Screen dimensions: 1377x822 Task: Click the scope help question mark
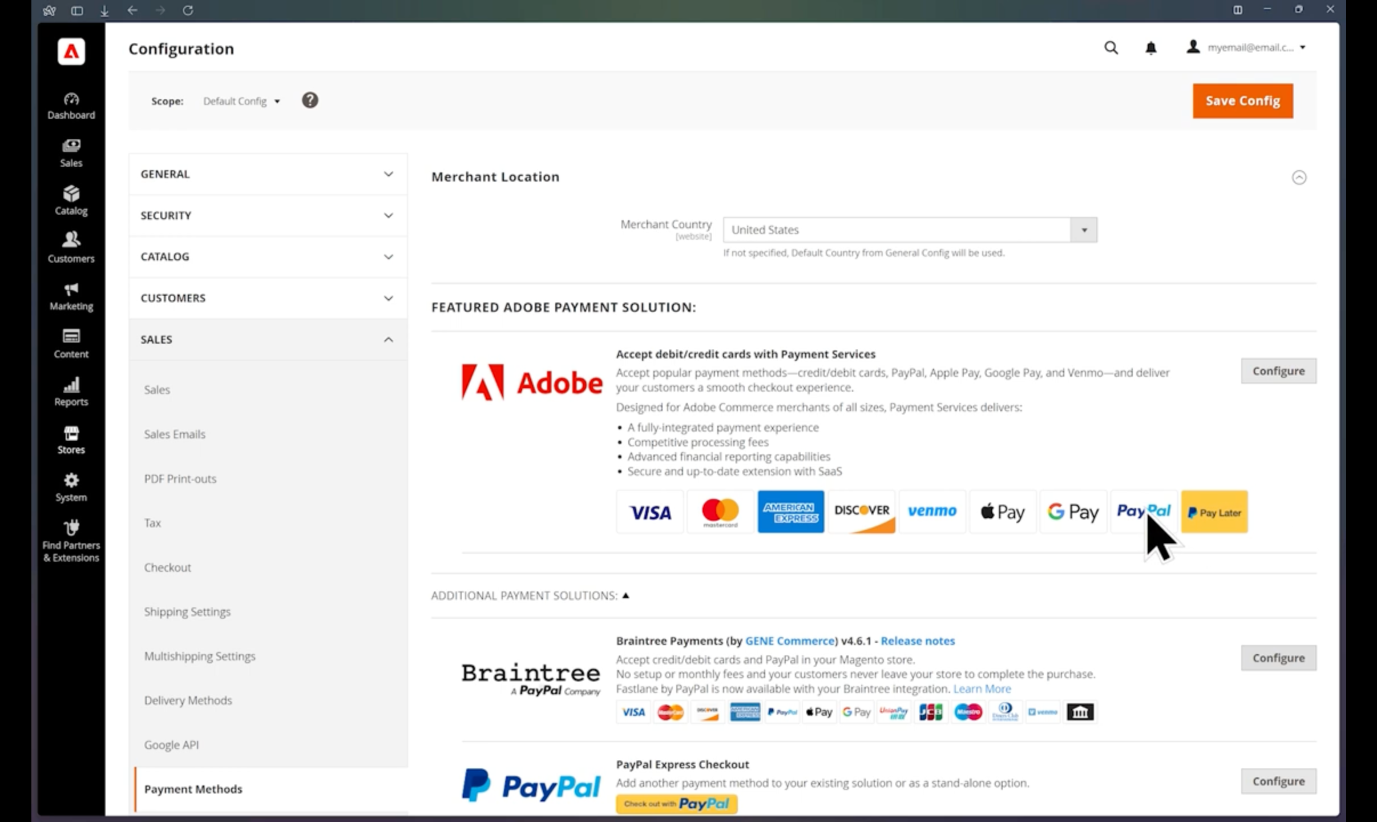point(310,100)
